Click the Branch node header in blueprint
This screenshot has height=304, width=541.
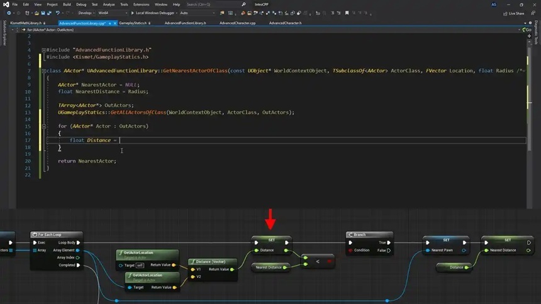tap(369, 234)
